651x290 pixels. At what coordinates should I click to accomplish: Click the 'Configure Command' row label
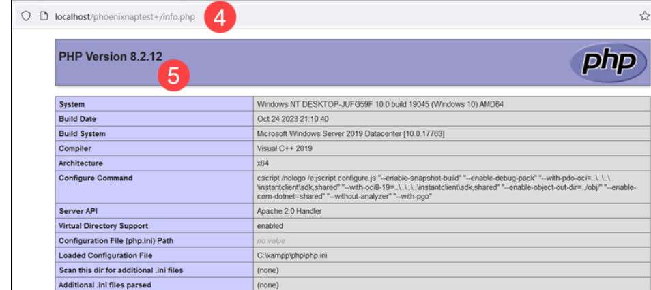(x=96, y=178)
